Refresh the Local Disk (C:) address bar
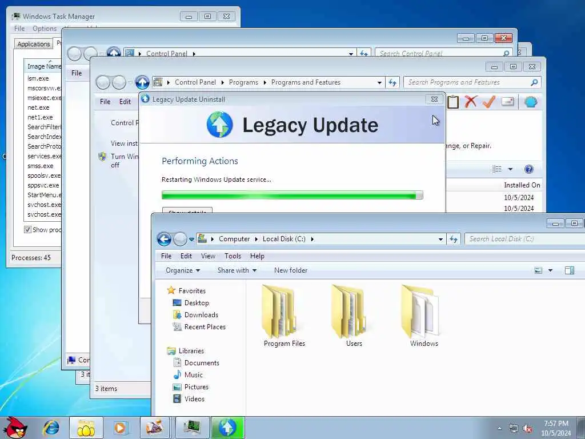 click(453, 239)
